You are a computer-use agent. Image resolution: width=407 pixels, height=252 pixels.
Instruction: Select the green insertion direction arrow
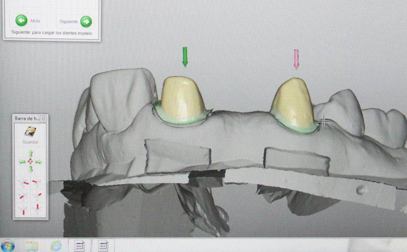pyautogui.click(x=185, y=57)
